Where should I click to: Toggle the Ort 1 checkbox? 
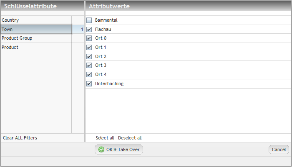[89, 47]
